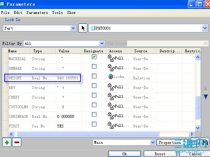Viewport: 210px width, 157px height.
Task: Select the WEIGHT value 948.160561
Action: [68, 78]
